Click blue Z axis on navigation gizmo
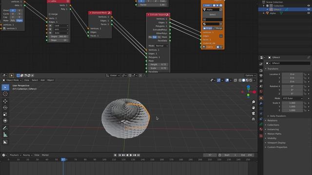 point(248,87)
